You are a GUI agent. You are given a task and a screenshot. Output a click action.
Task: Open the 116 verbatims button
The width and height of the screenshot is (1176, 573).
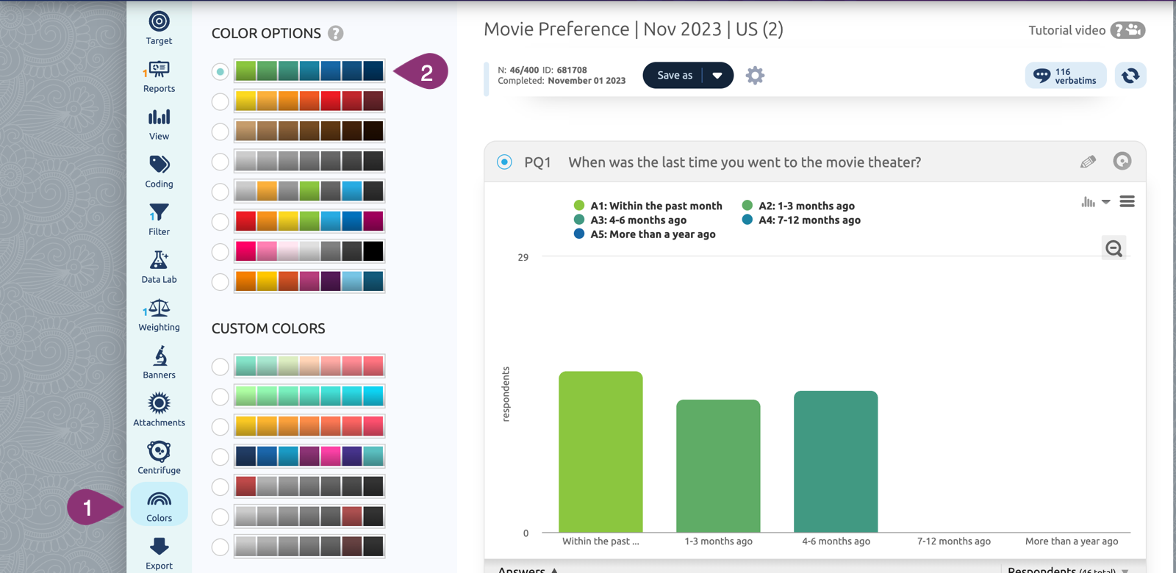coord(1065,76)
